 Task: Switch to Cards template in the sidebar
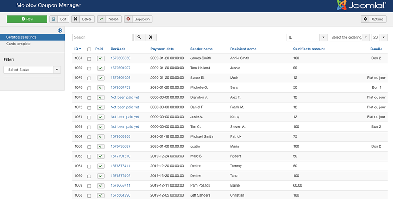coord(18,44)
